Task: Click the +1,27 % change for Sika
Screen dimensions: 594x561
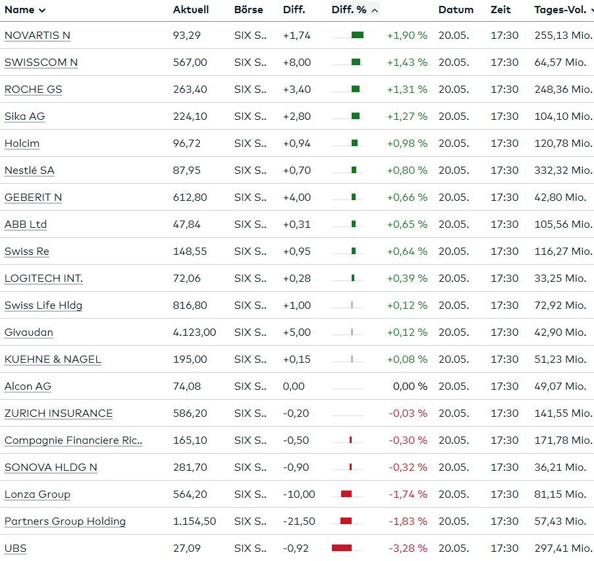Action: [407, 117]
